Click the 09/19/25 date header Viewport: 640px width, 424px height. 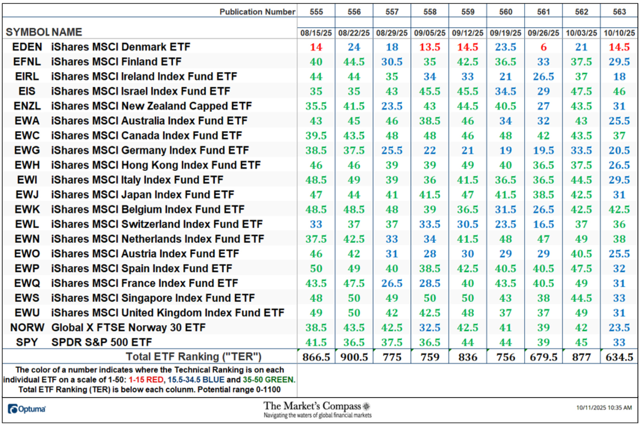505,33
